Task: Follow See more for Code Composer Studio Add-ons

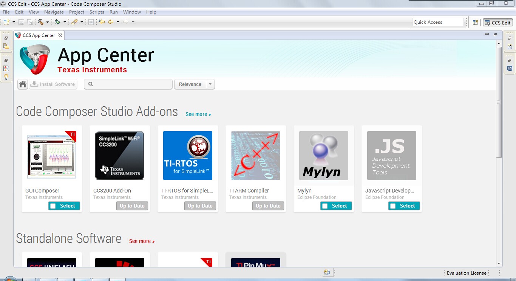Action: click(x=198, y=114)
